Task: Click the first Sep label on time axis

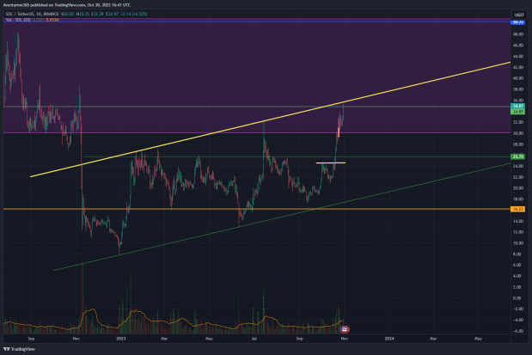Action: [31, 339]
